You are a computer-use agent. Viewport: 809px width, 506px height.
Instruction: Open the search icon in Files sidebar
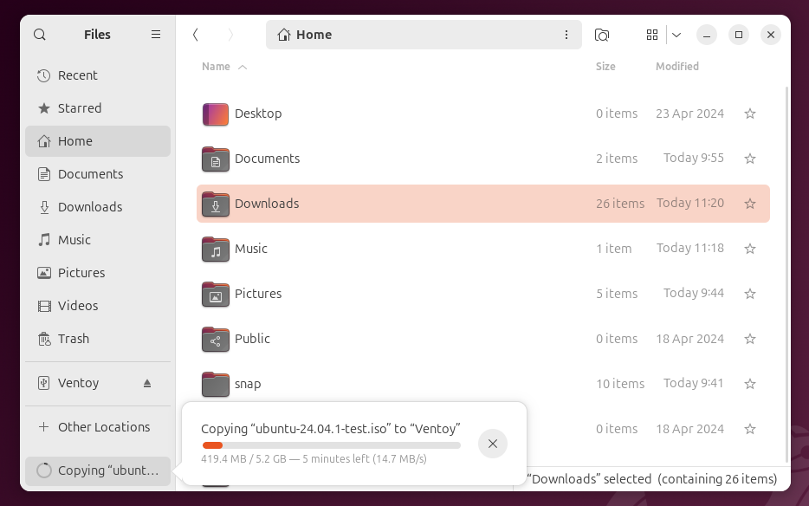[40, 35]
